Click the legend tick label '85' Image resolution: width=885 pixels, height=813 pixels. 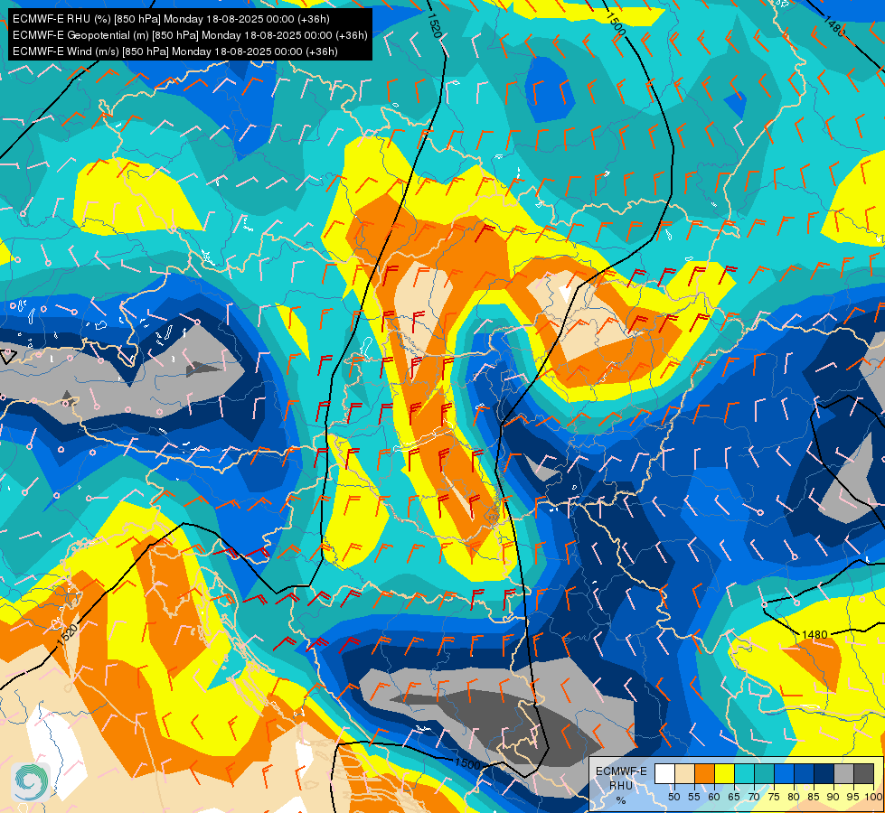814,797
